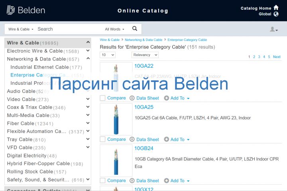287x191 pixels.
Task: Tick Compare checkbox for 10GA22
Action: 102,98
